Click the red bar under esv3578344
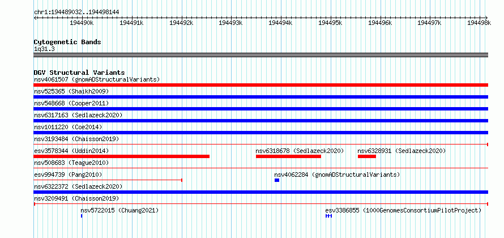The width and height of the screenshot is (504, 238). [122, 156]
